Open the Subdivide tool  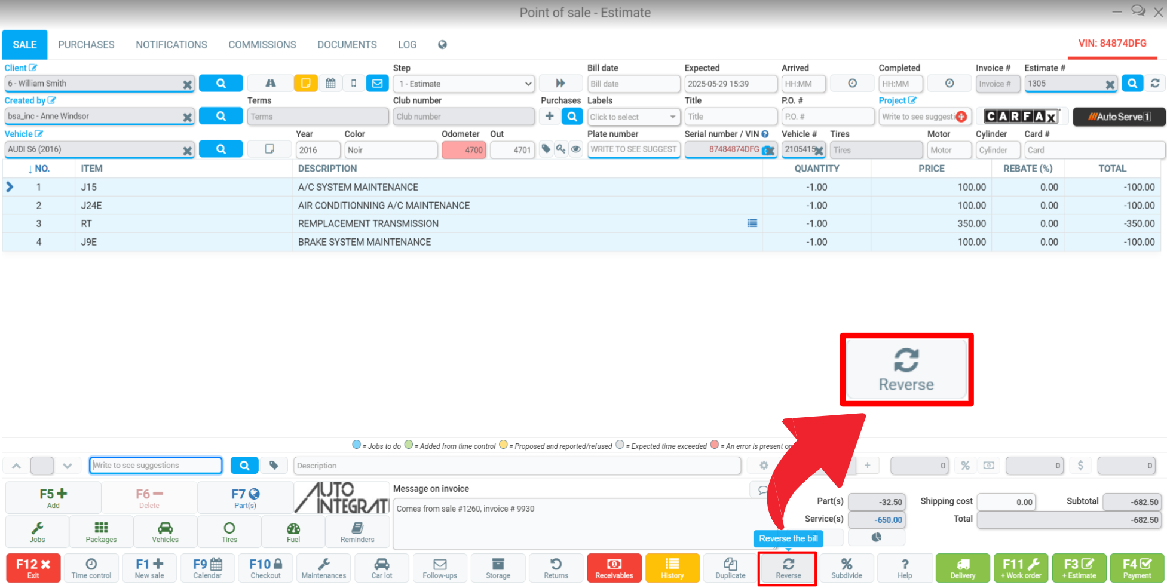[846, 568]
